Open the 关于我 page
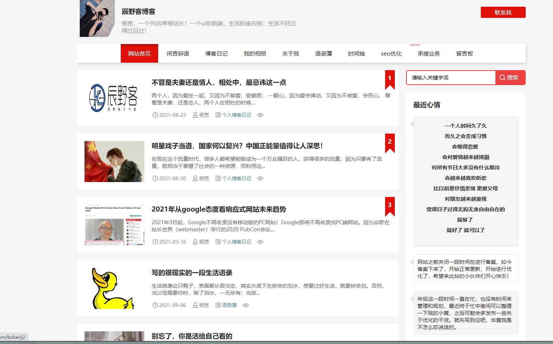The width and height of the screenshot is (553, 344). 291,54
